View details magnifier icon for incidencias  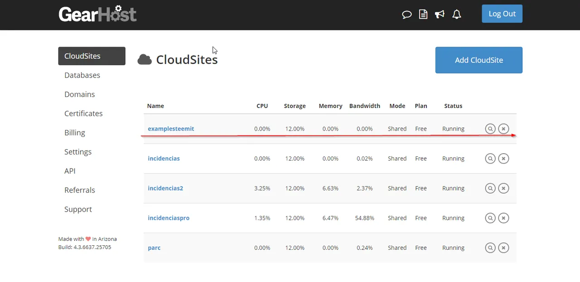(490, 159)
